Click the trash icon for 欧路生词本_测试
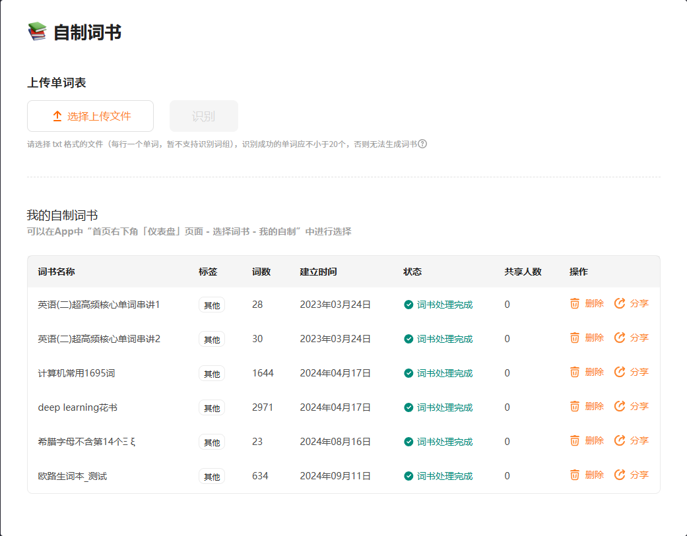The width and height of the screenshot is (687, 536). click(575, 475)
